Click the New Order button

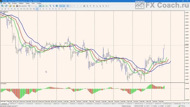click(x=33, y=6)
